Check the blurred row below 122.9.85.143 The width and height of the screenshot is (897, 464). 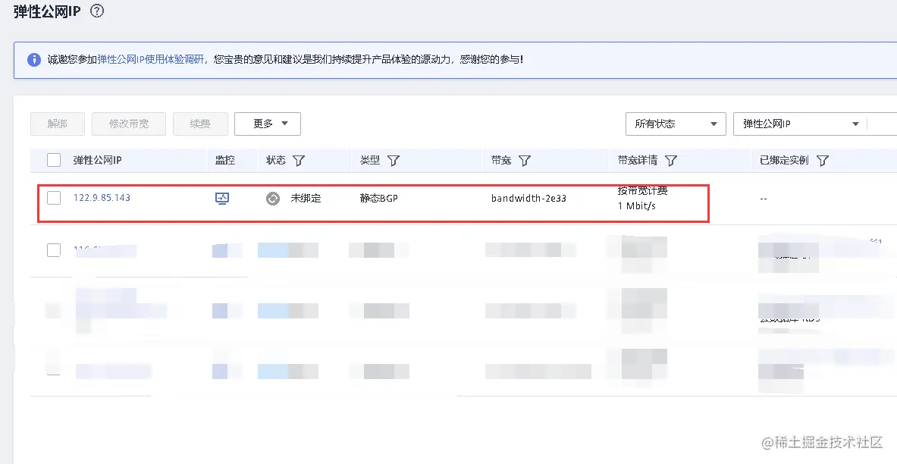point(54,250)
